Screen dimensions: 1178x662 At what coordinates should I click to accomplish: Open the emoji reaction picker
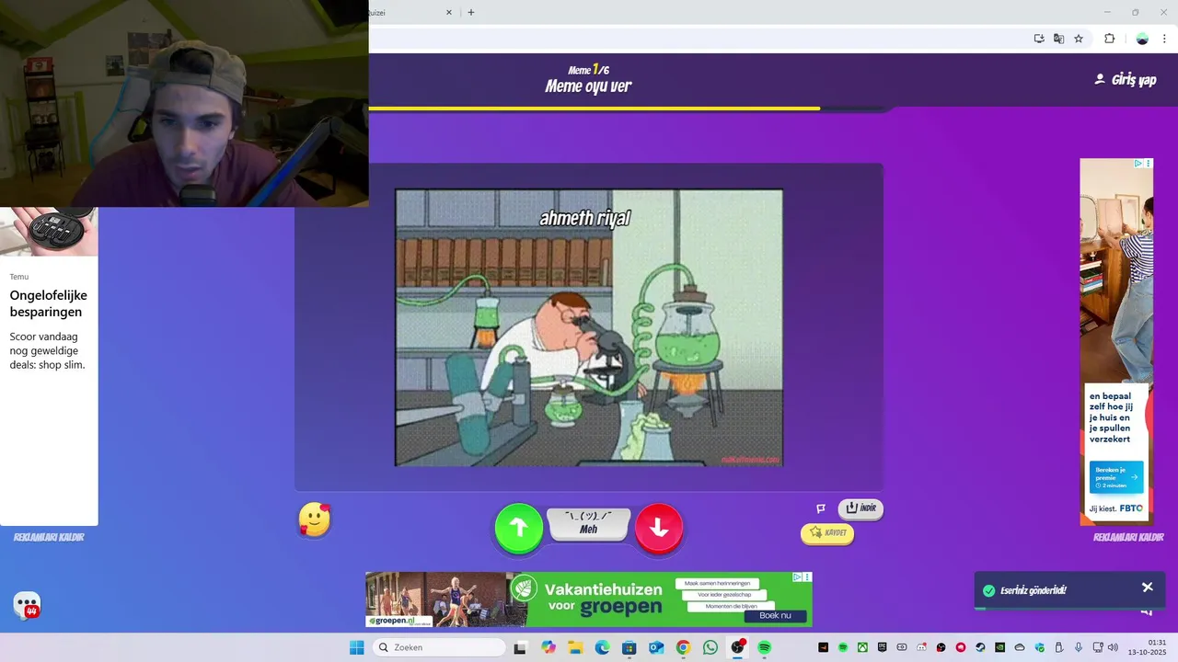coord(315,519)
